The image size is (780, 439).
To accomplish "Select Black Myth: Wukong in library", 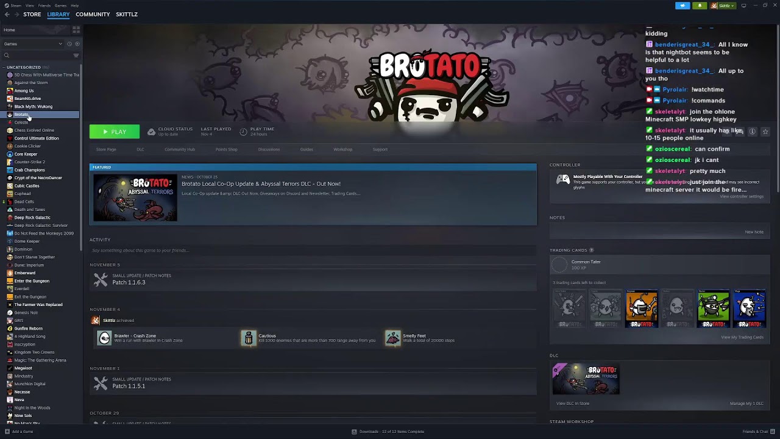I will click(34, 107).
